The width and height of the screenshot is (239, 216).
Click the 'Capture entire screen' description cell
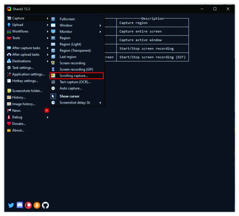click(x=152, y=31)
